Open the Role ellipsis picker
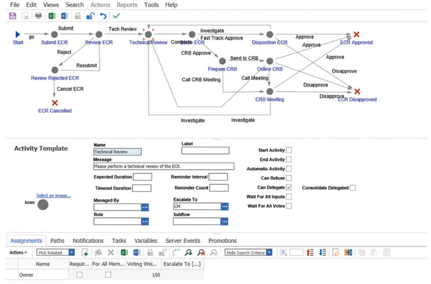The height and width of the screenshot is (284, 431). (145, 222)
